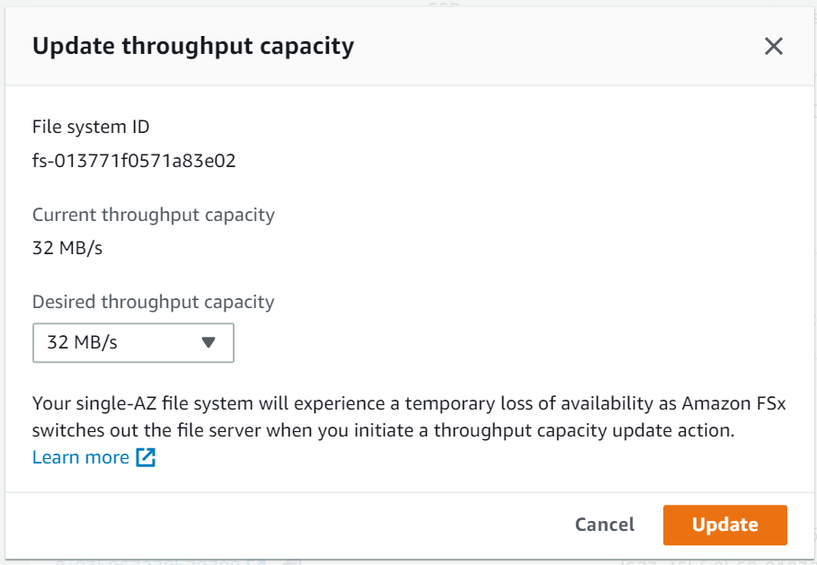Screen dimensions: 817x565
Task: Click the dropdown triangle arrow for desired throughput
Action: point(209,342)
